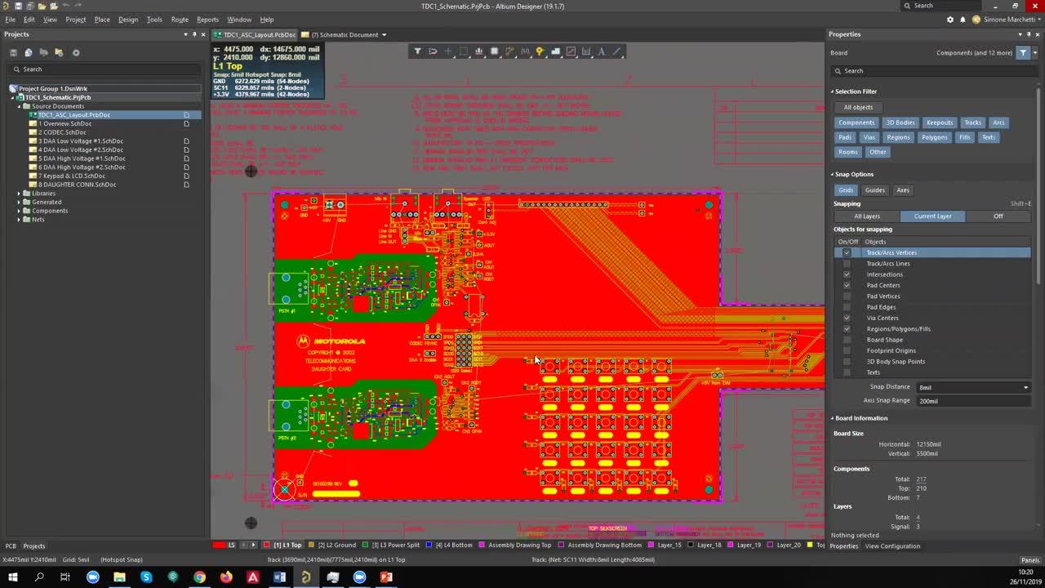Select the Place String (A) toolbar icon
This screenshot has height=588, width=1045.
pyautogui.click(x=602, y=51)
